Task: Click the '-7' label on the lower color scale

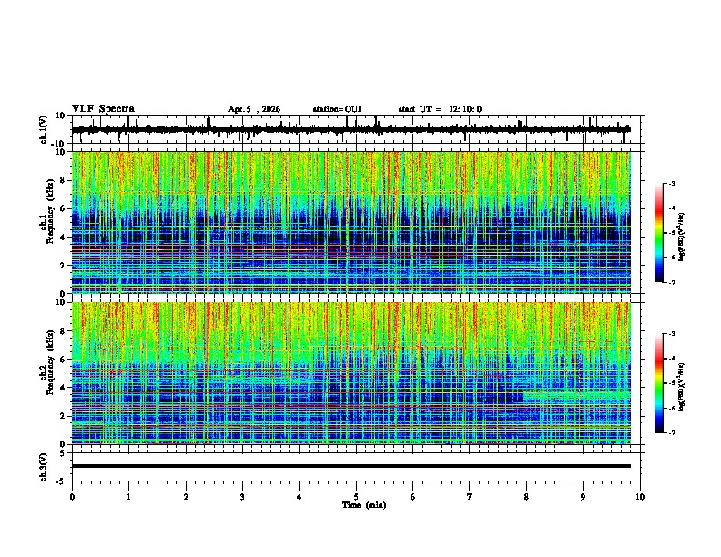Action: (672, 433)
